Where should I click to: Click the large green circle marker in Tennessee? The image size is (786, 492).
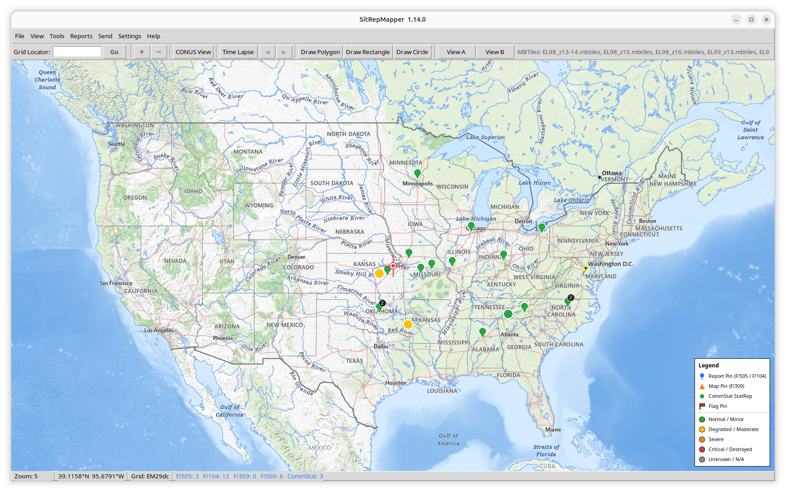pos(508,314)
